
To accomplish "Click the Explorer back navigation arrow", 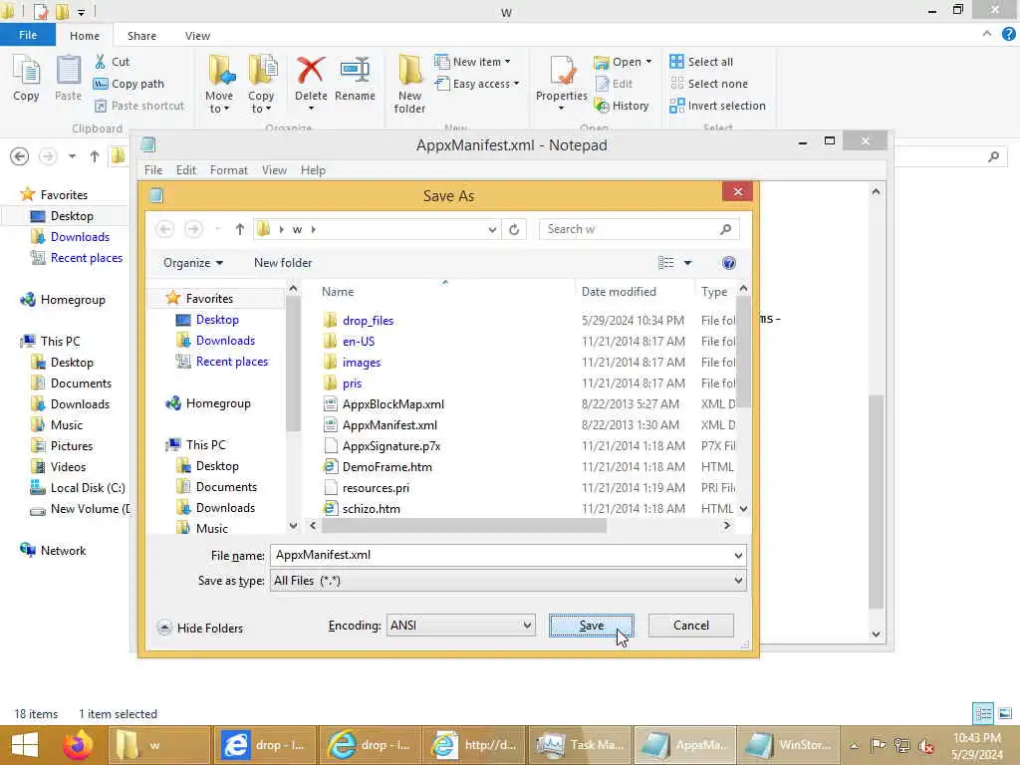I will tap(20, 156).
